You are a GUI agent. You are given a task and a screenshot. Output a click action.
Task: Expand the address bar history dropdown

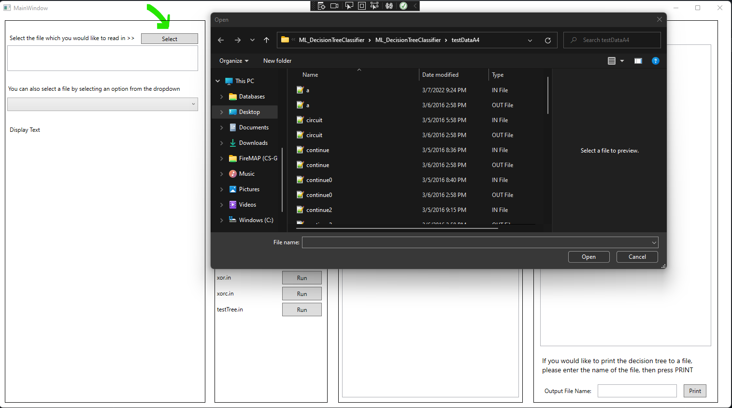tap(530, 41)
